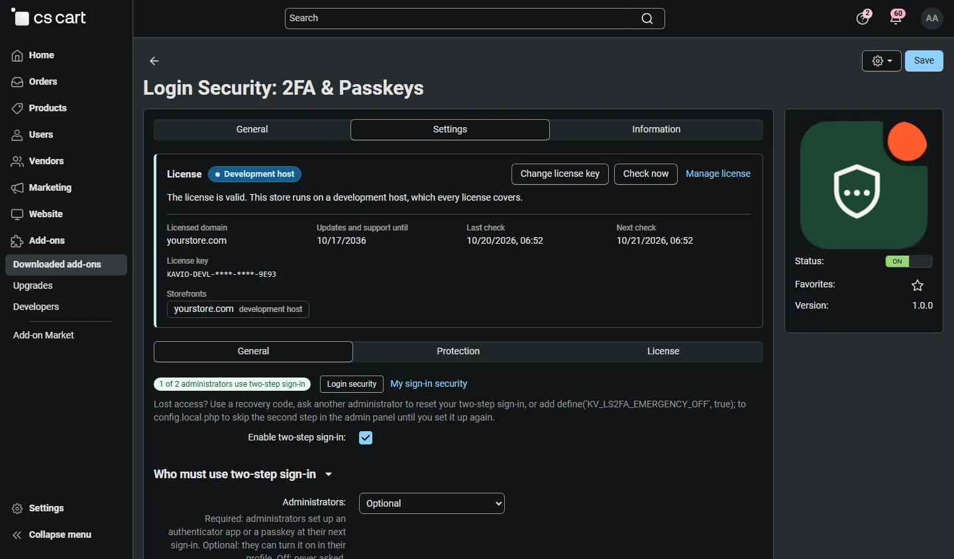Collapse the Who must use two-step sign-in section

click(243, 475)
